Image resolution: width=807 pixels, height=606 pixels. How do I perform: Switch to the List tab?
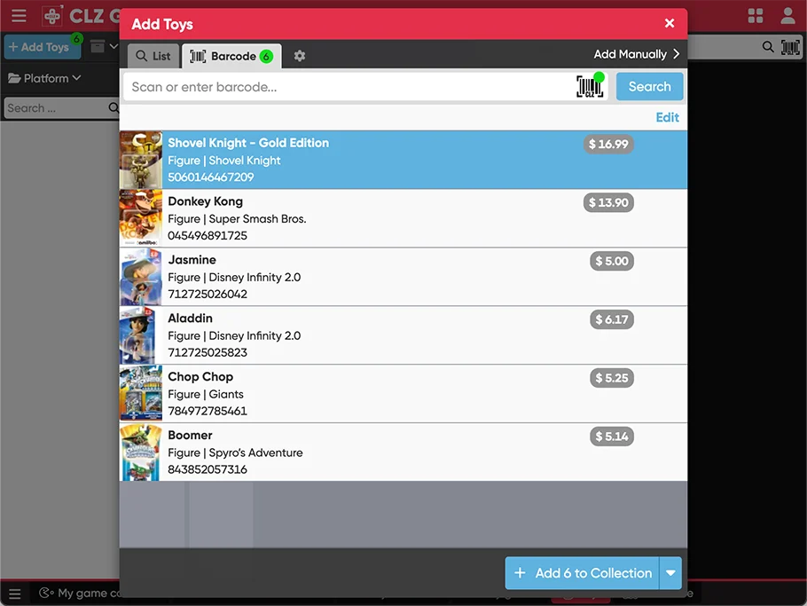(x=153, y=56)
